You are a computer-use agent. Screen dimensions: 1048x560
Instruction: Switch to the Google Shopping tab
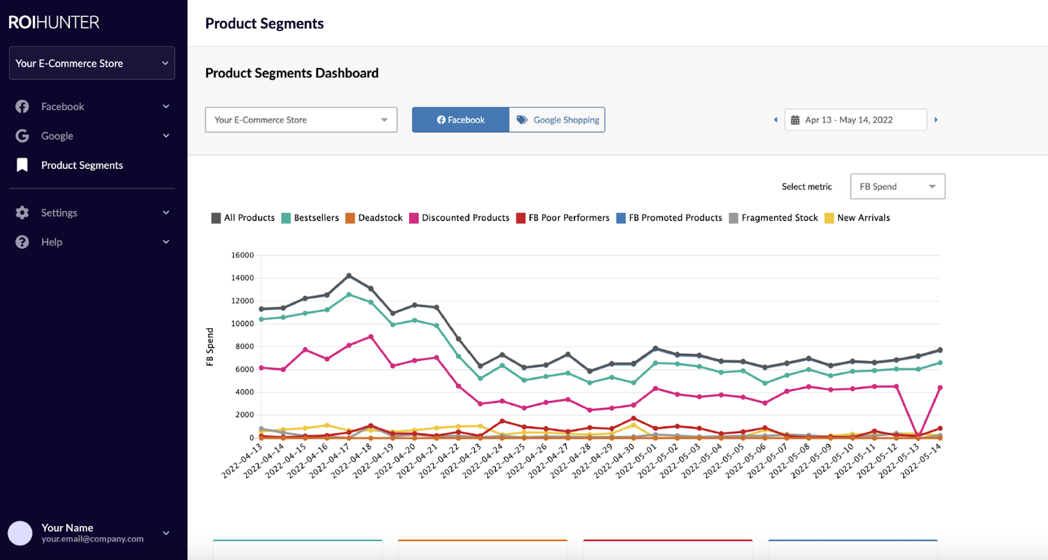pyautogui.click(x=557, y=120)
